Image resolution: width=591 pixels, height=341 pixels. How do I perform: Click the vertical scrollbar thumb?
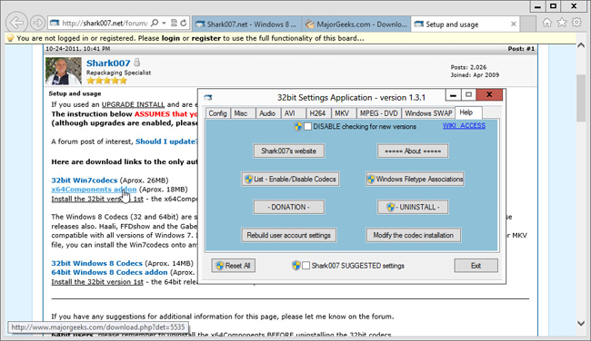point(581,99)
